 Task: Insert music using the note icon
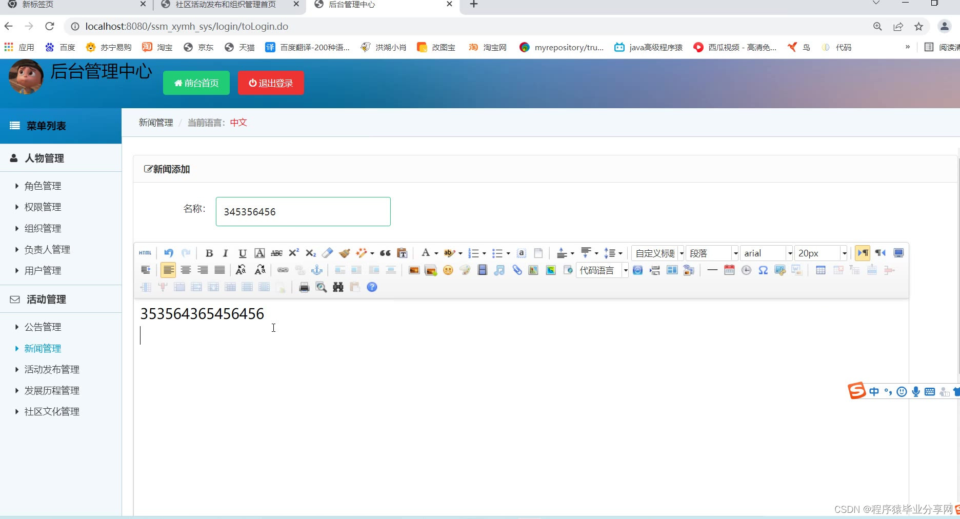499,270
